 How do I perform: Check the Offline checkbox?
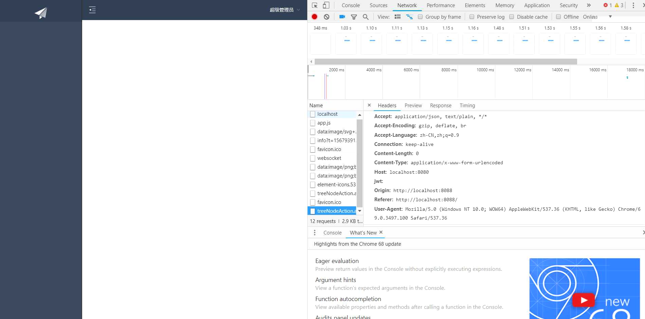(558, 17)
